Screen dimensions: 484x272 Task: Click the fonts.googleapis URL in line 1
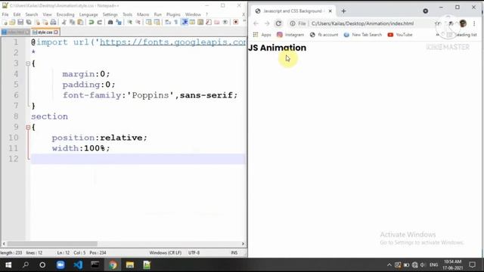(172, 42)
